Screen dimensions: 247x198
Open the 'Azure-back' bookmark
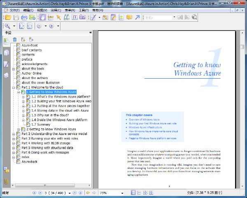pos(30,162)
